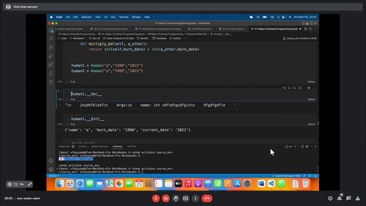This screenshot has width=366, height=206.
Task: Open the Testing flask icon in activity bar
Action: coord(51,73)
